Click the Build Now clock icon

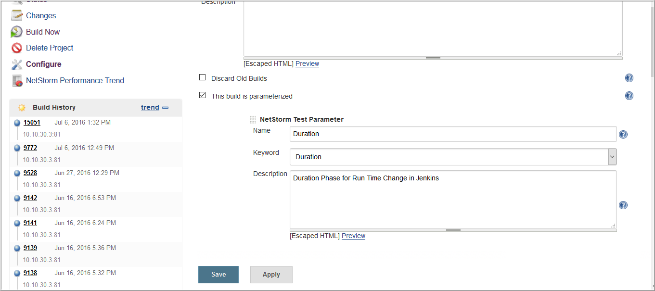point(17,32)
